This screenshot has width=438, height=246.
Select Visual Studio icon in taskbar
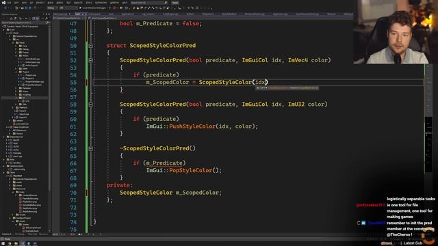pos(23,243)
